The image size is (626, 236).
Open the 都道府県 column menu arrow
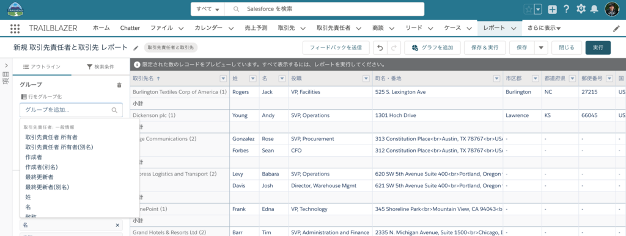tap(572, 79)
